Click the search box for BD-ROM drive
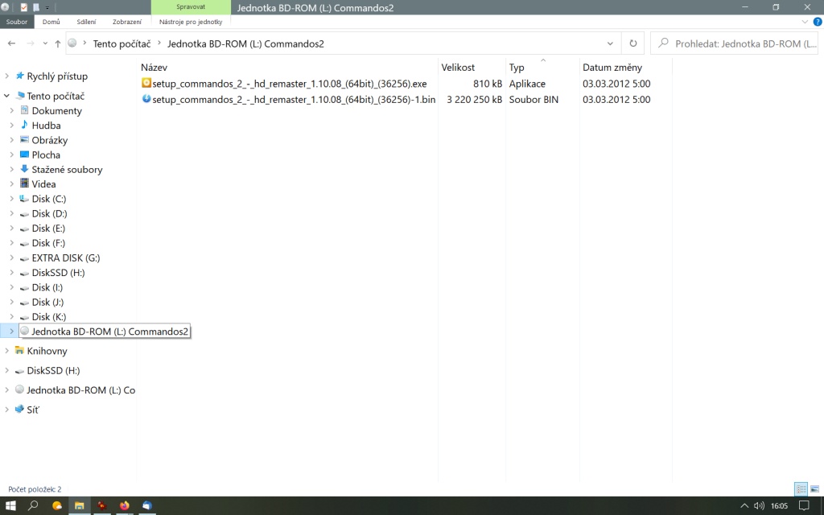The image size is (824, 515). pos(734,43)
